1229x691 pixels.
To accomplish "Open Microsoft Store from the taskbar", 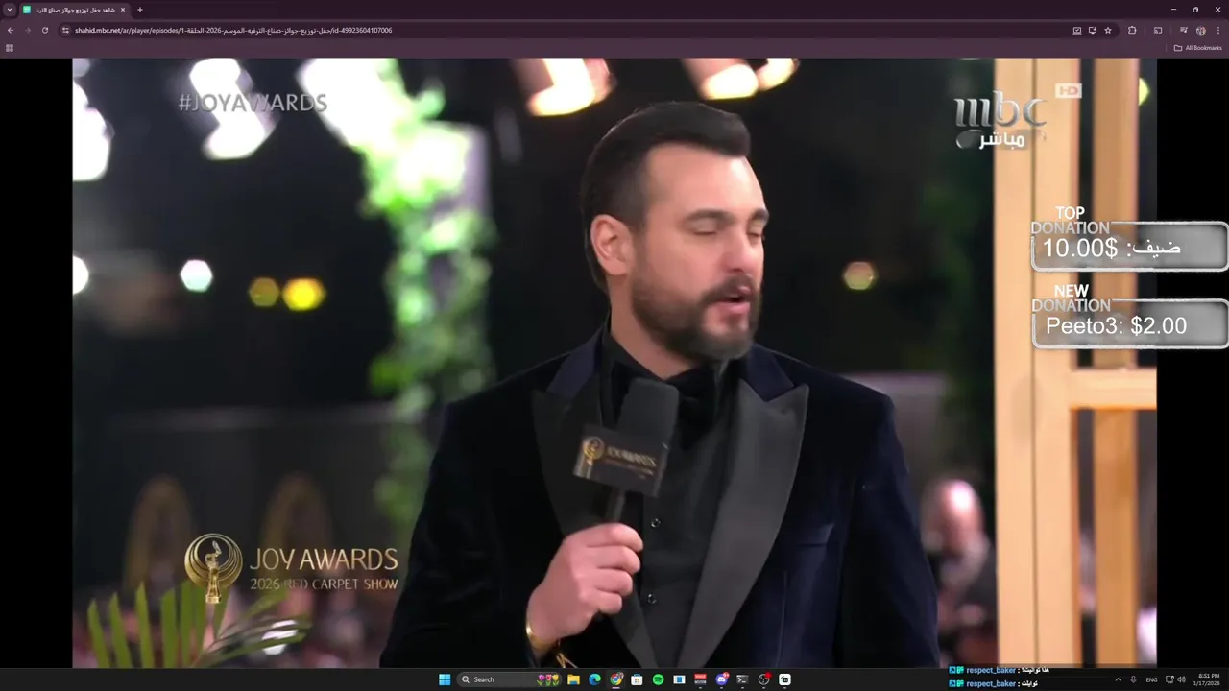I will pos(637,679).
